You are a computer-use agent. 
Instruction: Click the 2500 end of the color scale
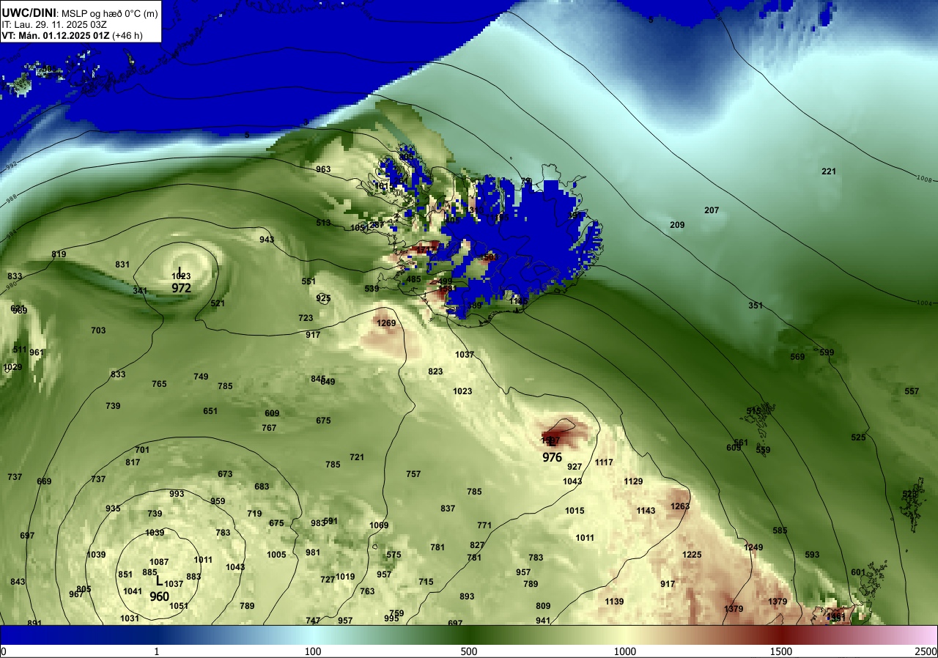[926, 651]
